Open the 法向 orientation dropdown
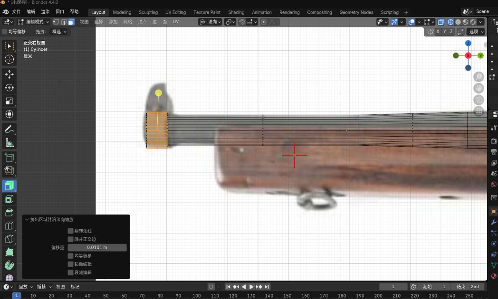 [210, 22]
